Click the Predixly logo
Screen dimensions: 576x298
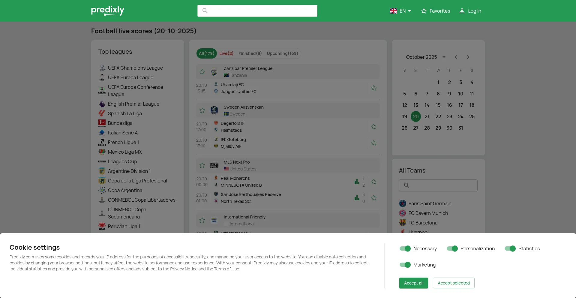[x=107, y=11]
